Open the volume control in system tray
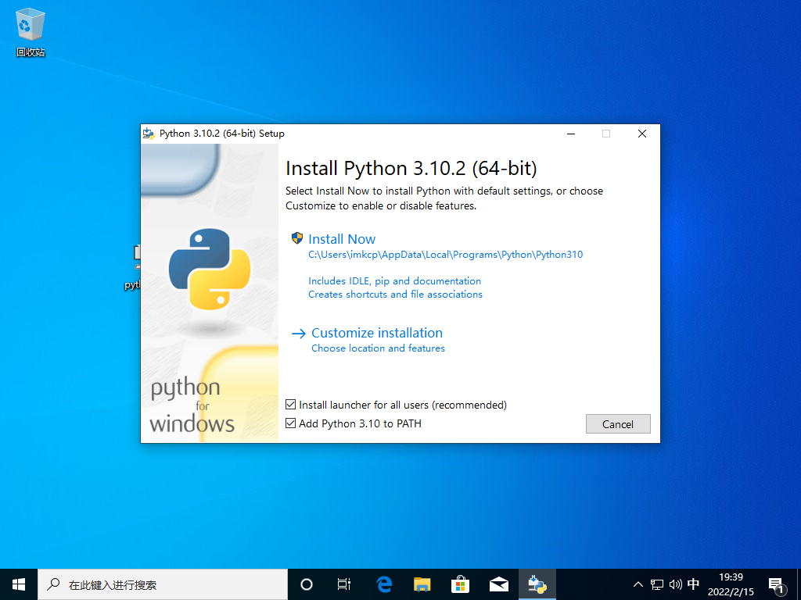This screenshot has height=600, width=801. tap(675, 584)
